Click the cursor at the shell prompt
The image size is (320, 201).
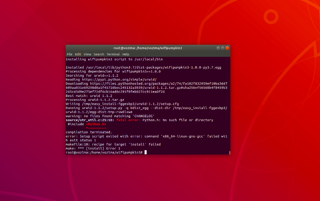point(145,152)
